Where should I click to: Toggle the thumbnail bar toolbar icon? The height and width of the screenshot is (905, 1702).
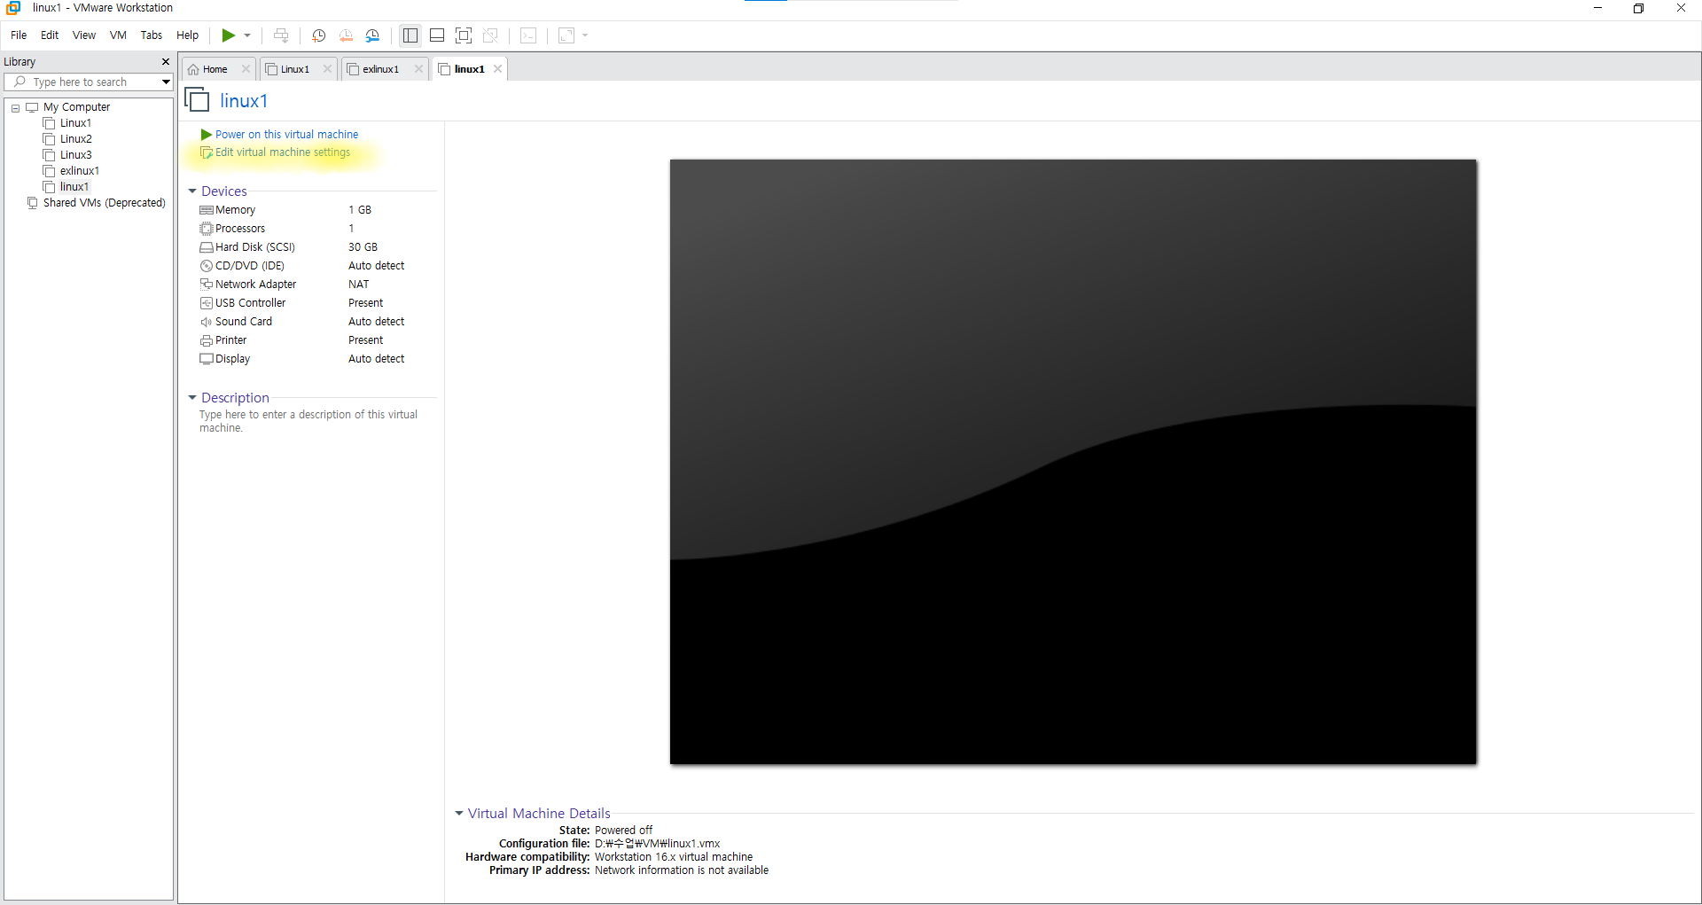pyautogui.click(x=437, y=35)
